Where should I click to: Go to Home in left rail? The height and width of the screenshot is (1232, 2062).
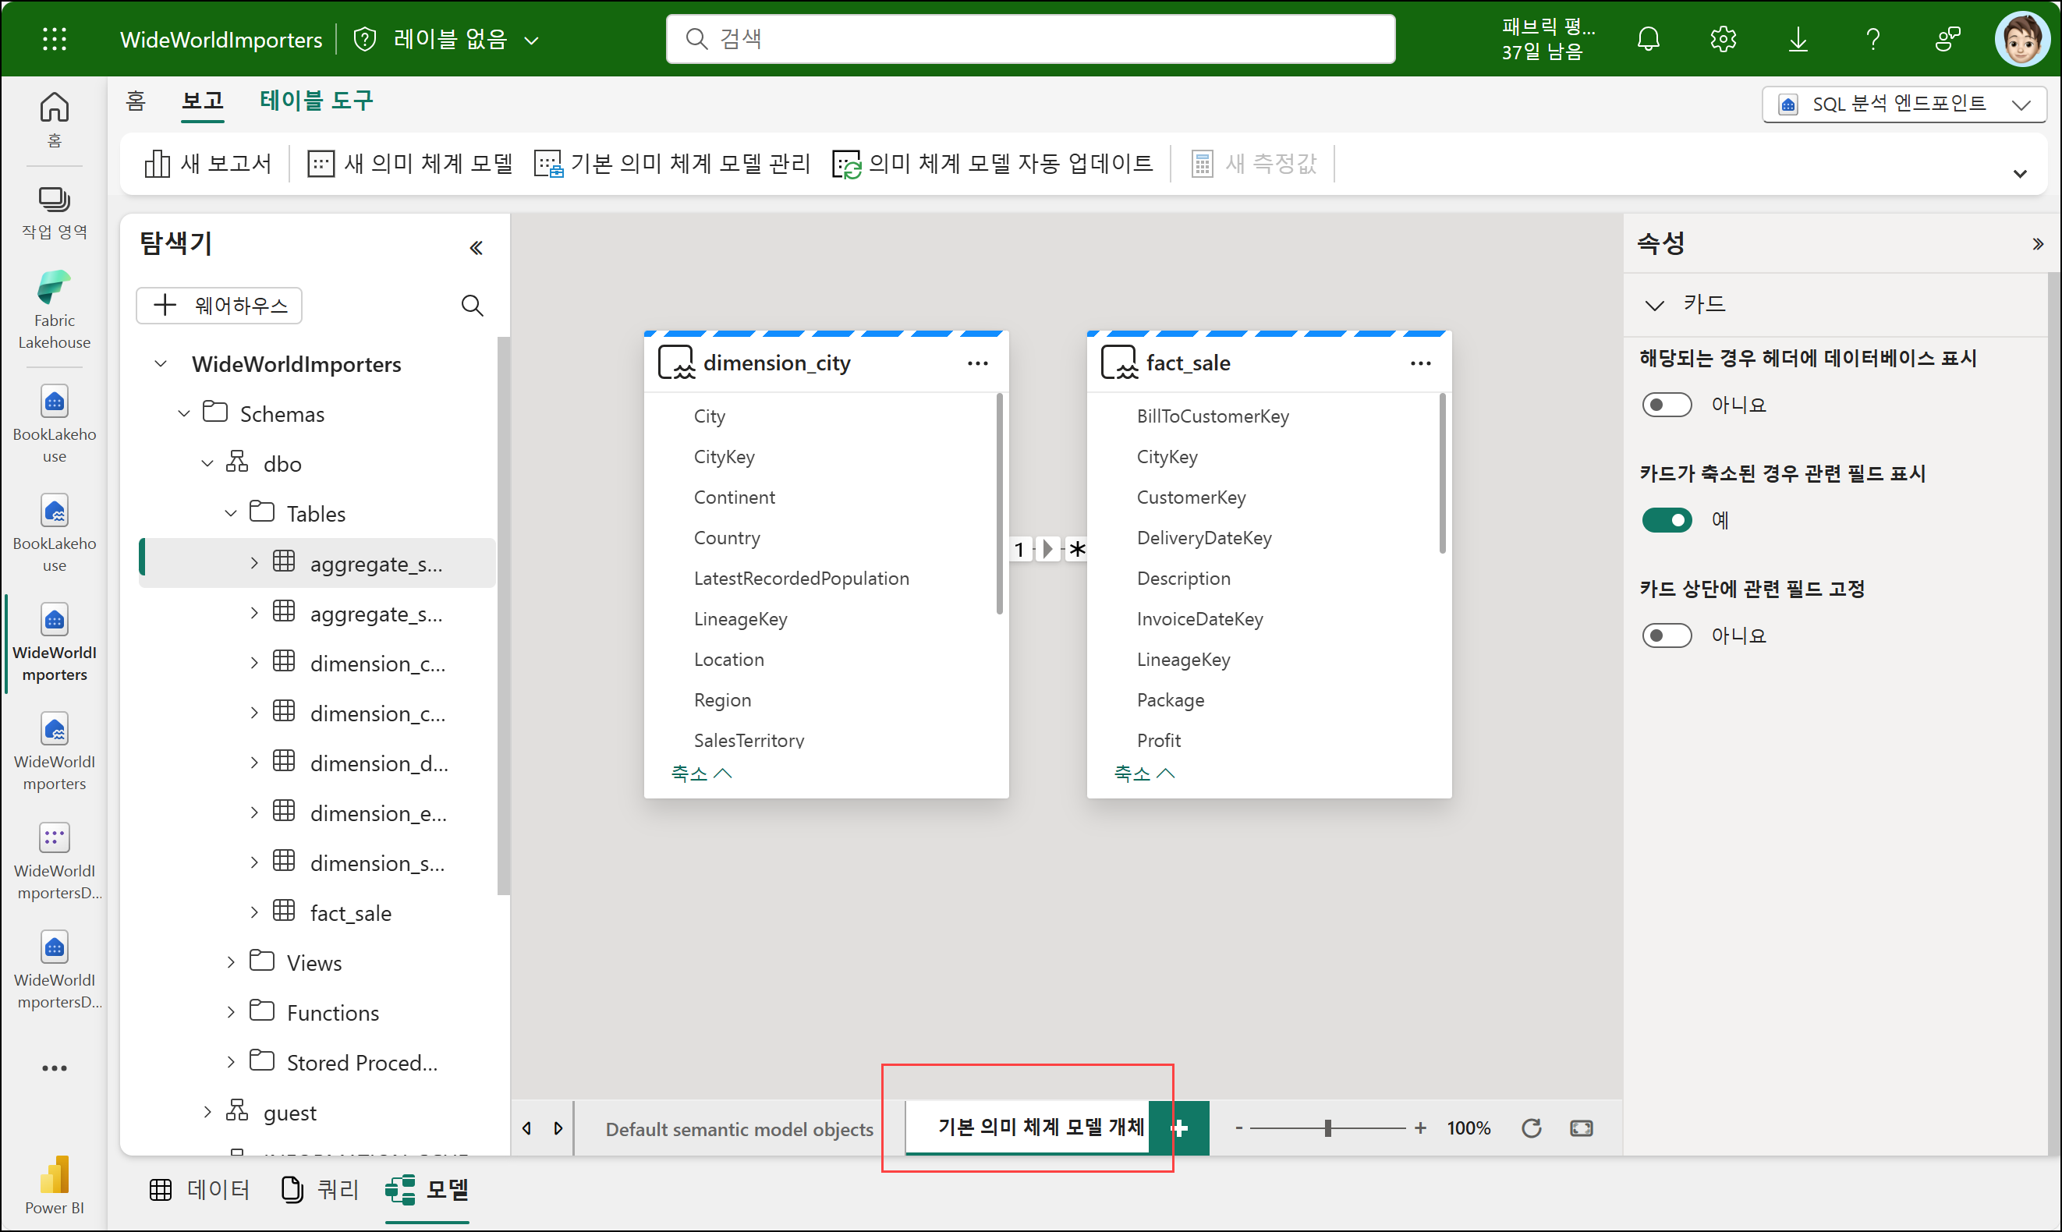coord(54,119)
